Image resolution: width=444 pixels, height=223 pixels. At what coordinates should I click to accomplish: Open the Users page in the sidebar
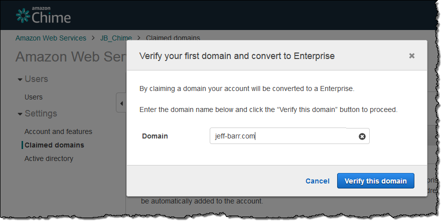34,97
